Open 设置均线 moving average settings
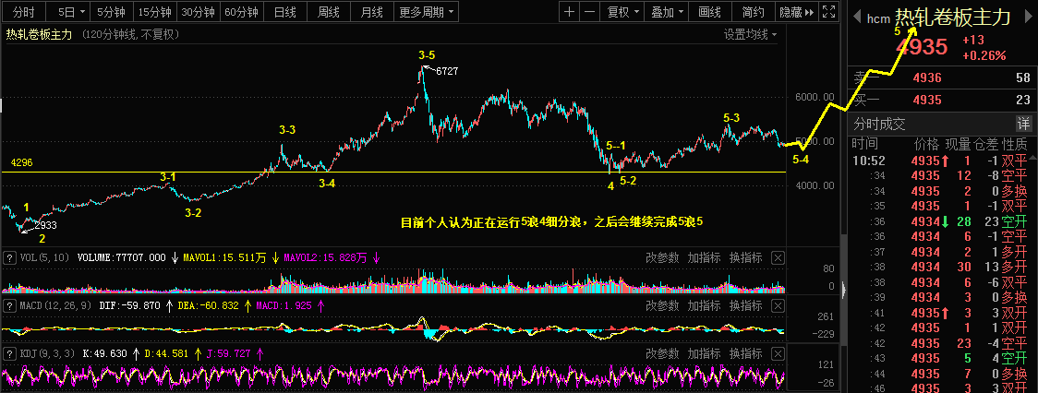The image size is (1038, 393). tap(750, 34)
